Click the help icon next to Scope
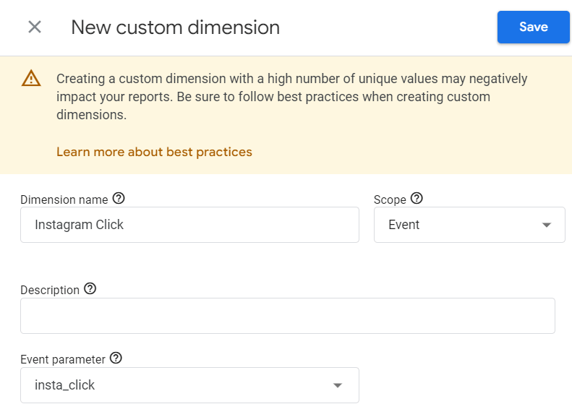Viewport: 572px width, 417px height. [x=417, y=198]
